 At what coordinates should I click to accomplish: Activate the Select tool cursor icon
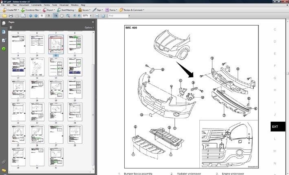[x=56, y=15]
